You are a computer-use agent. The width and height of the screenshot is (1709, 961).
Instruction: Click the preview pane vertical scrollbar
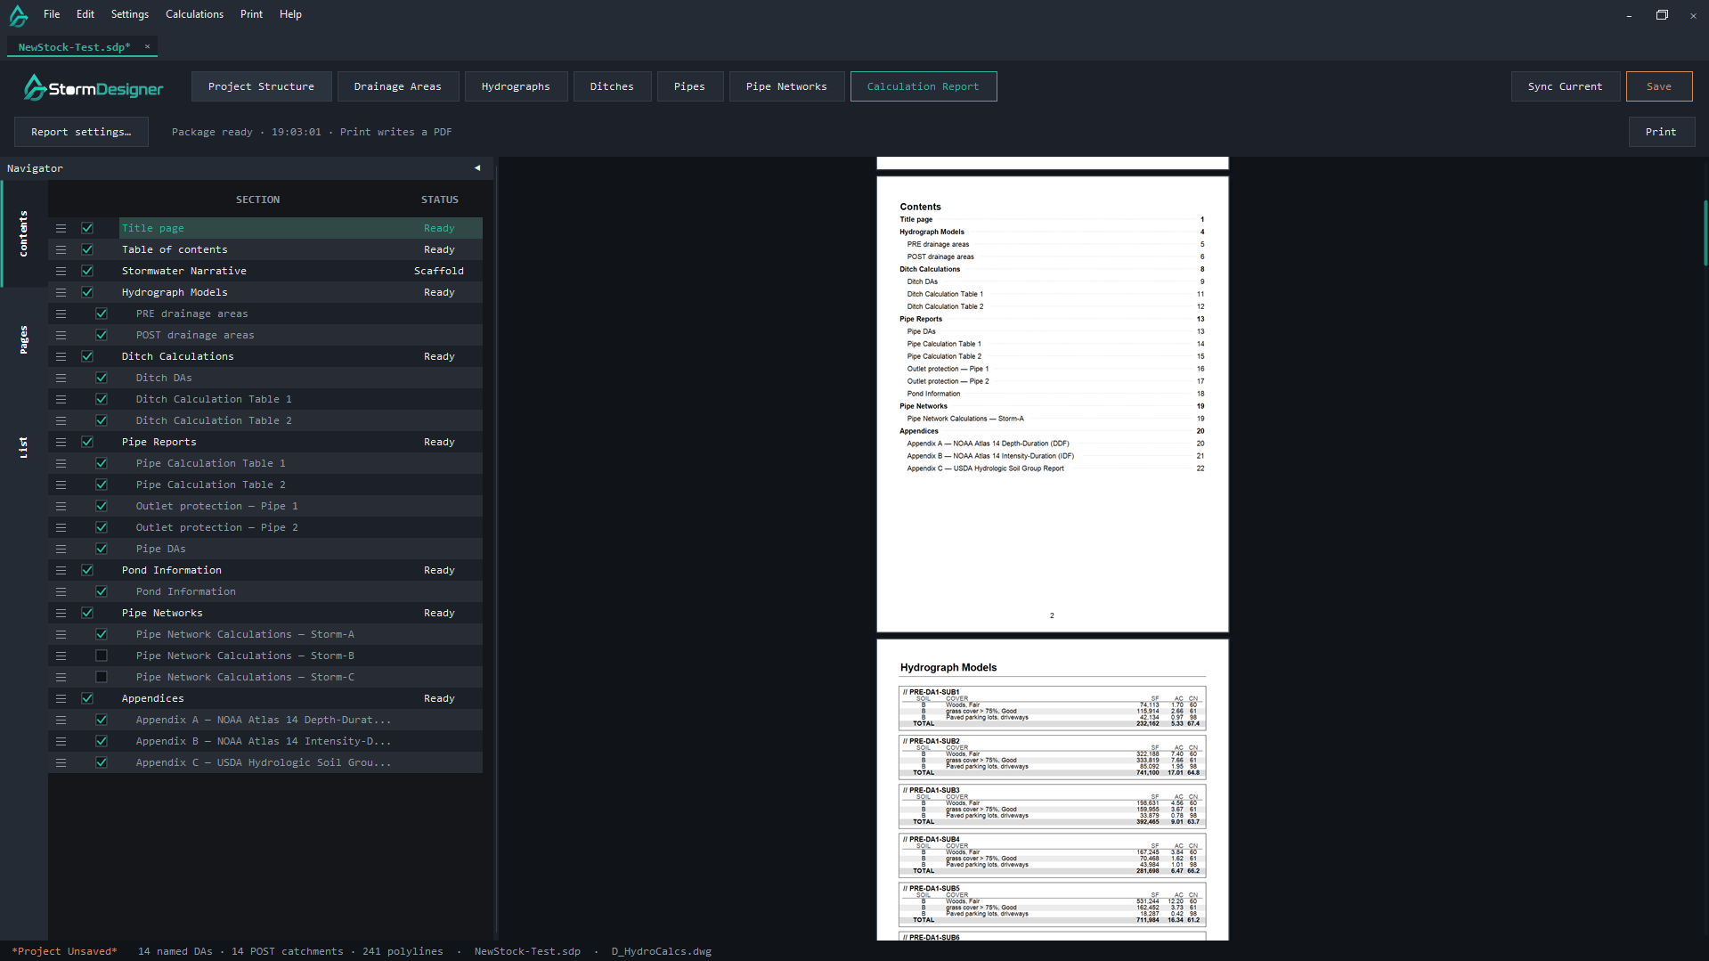tap(1705, 232)
